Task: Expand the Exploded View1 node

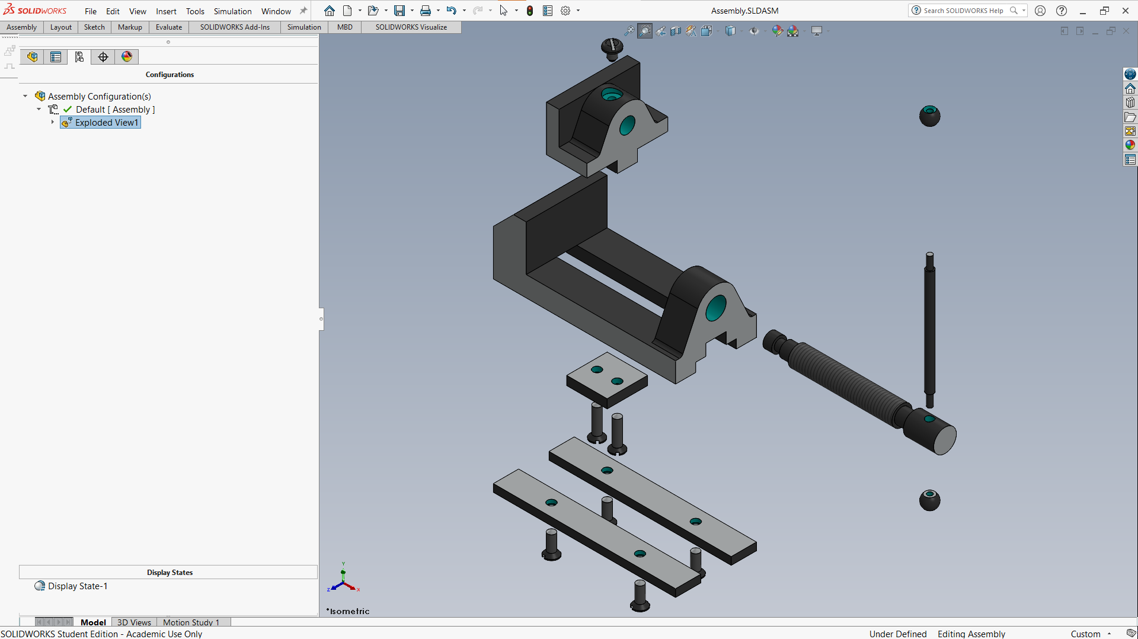Action: [53, 122]
